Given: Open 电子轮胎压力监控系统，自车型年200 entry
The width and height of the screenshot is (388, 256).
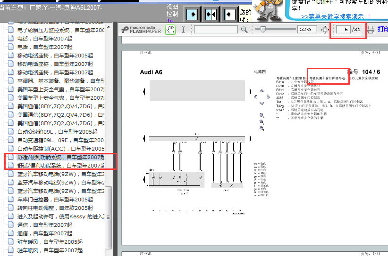Looking at the screenshot, I should point(60,30).
